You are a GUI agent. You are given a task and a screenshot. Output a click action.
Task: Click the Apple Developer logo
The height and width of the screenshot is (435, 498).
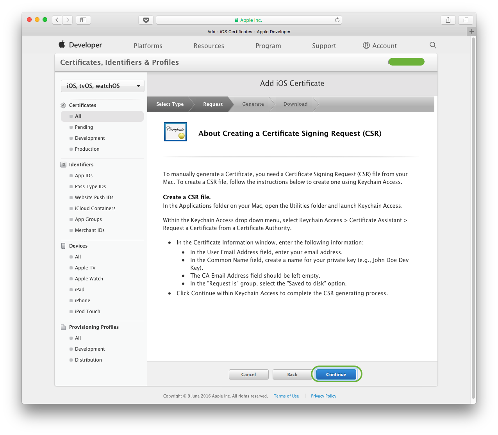click(x=80, y=45)
